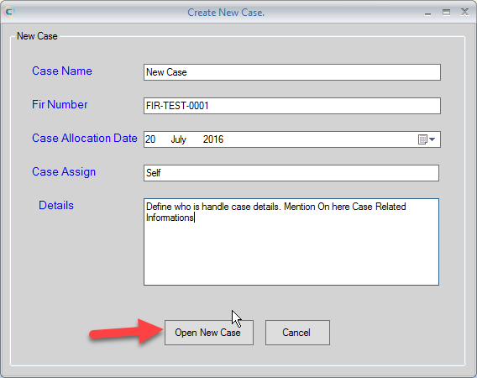Maximize the Create New Case window
The image size is (477, 378).
point(446,12)
